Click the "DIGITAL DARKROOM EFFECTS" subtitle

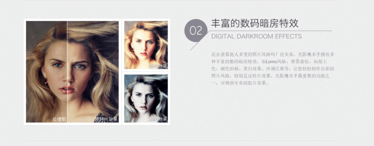[x=256, y=36]
